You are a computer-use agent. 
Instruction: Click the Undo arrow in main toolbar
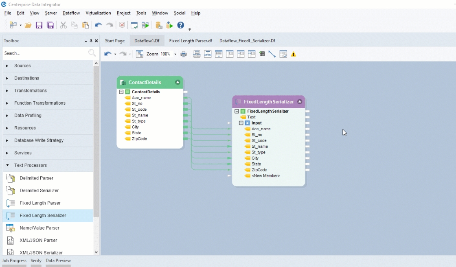[98, 25]
